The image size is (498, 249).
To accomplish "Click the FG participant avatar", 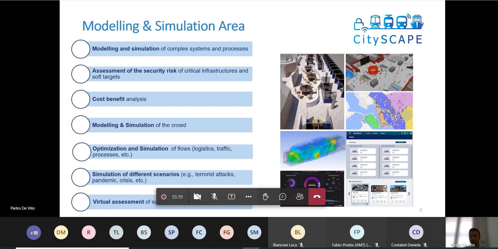I will click(x=227, y=232).
